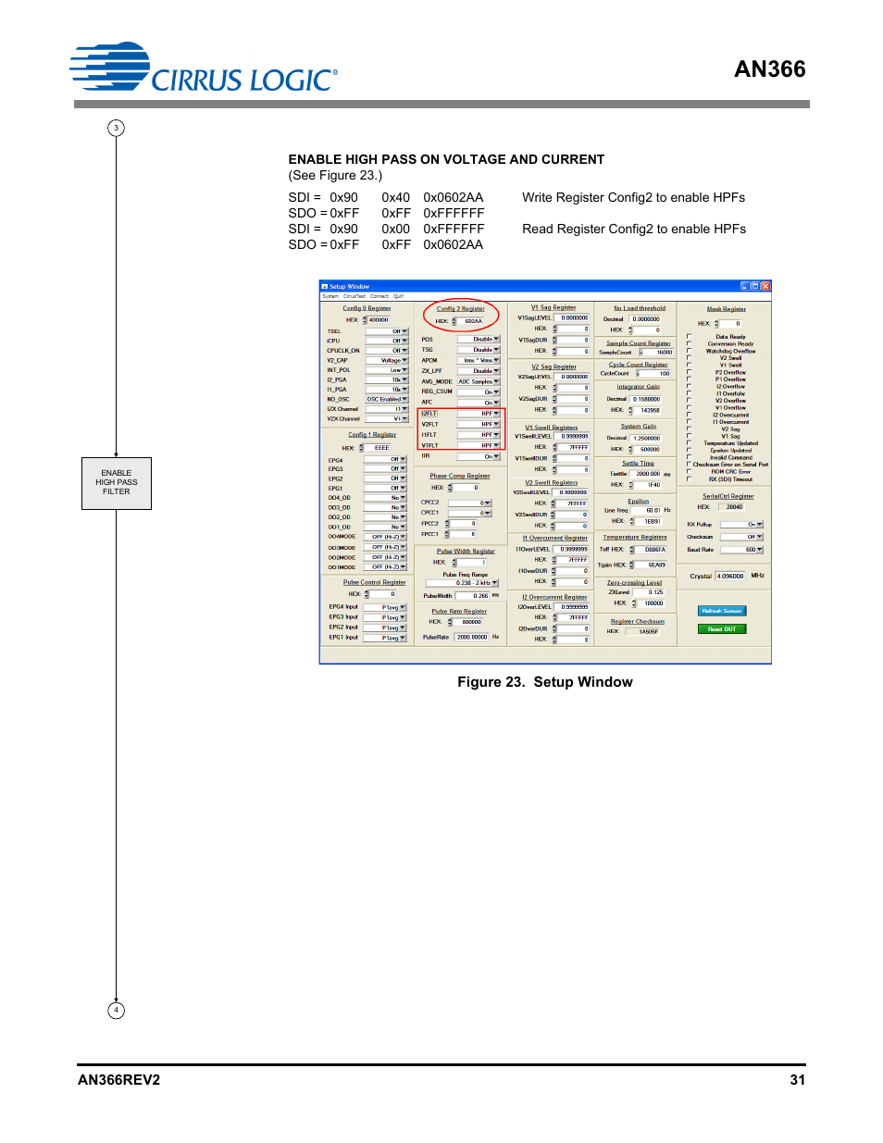
Task: Toggle the Invalid Command checkbox
Action: coord(690,457)
